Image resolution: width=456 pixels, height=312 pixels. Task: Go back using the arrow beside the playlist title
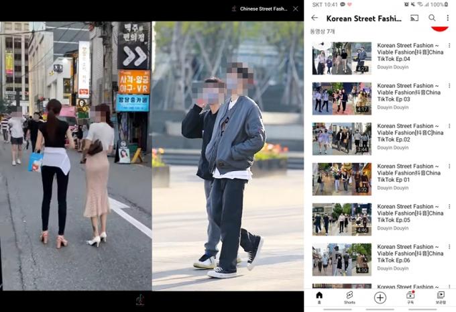pyautogui.click(x=315, y=18)
